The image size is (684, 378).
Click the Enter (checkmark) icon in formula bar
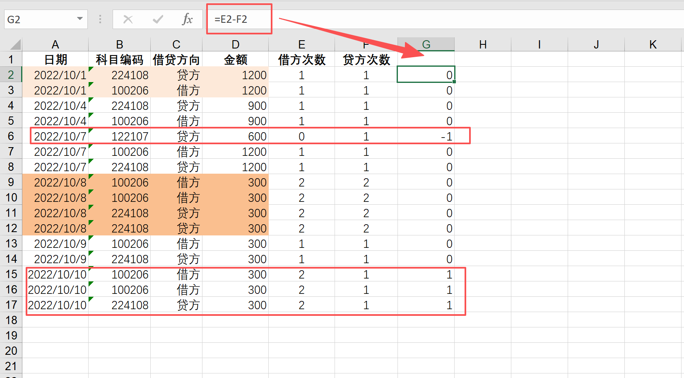pos(158,19)
